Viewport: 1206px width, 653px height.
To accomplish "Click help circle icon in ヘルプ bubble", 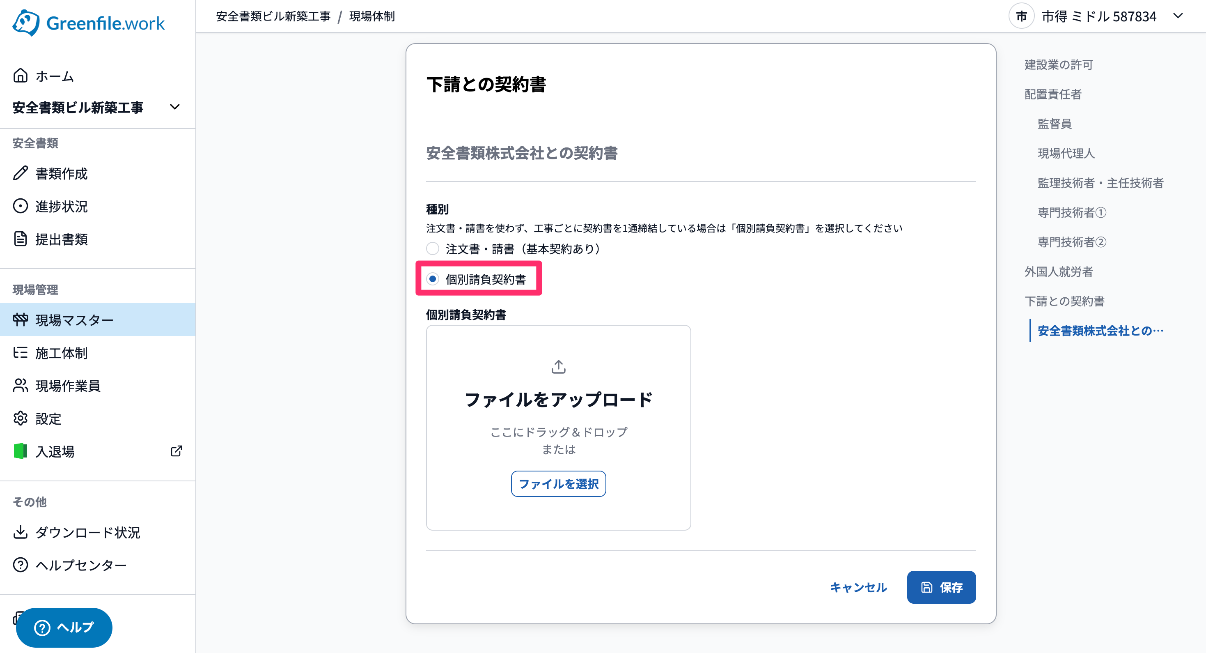I will [x=42, y=628].
